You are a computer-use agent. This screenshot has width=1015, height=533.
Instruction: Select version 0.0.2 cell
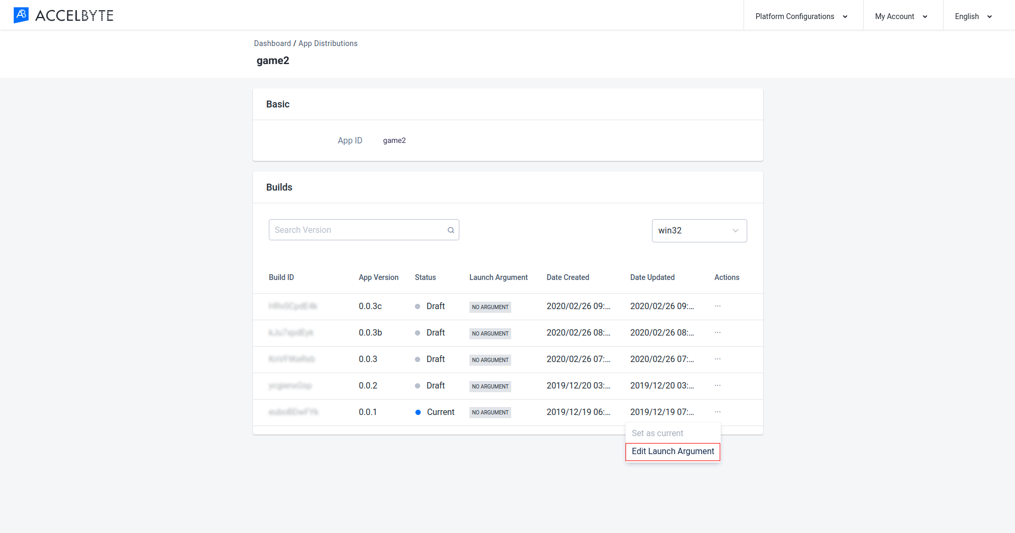(368, 385)
